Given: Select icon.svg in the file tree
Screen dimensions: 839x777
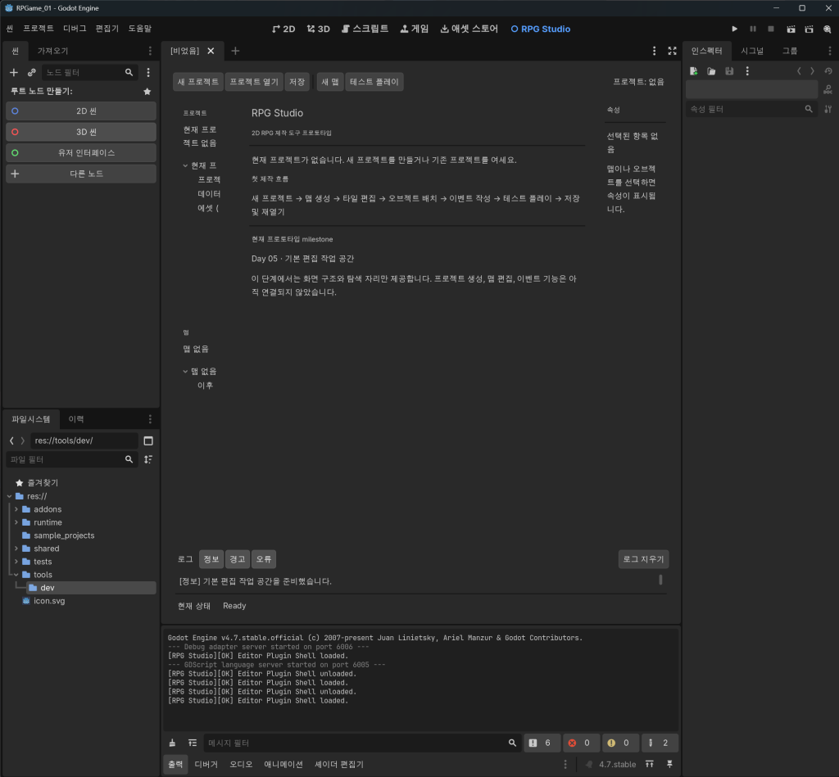Looking at the screenshot, I should point(49,600).
